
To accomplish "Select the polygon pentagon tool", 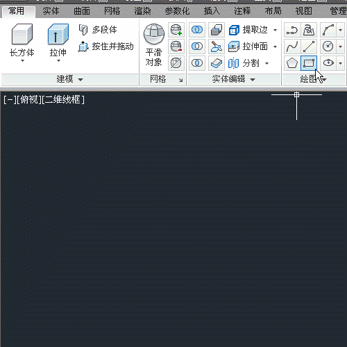I will coord(292,63).
